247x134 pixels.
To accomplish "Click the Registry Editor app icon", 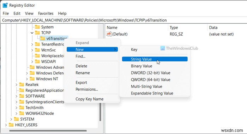I will click(5, 5).
